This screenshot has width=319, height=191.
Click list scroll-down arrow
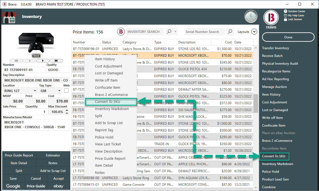(x=256, y=188)
